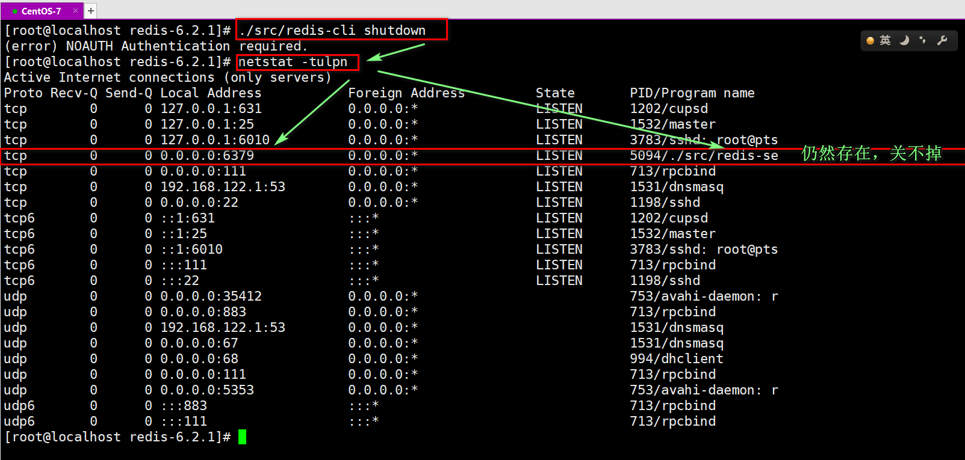Switch to the CentOS-7 session tab
The height and width of the screenshot is (460, 965).
(x=41, y=11)
